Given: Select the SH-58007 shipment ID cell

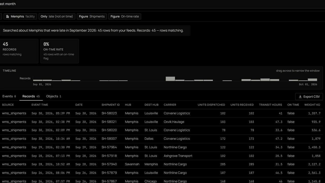Looking at the screenshot, I should [x=109, y=139].
